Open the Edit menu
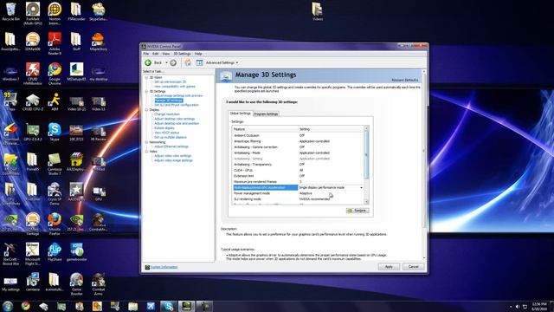Screen dimensions: 554x312 [x=156, y=54]
